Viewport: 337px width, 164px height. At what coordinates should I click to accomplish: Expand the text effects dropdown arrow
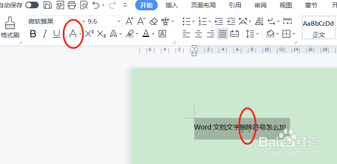(x=121, y=34)
